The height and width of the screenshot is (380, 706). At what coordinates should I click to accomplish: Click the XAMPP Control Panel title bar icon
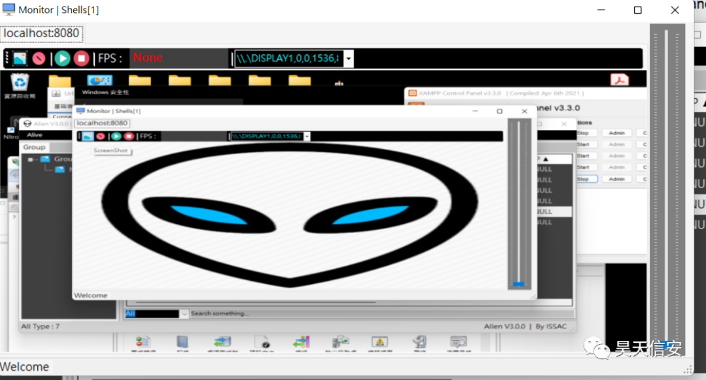[412, 93]
